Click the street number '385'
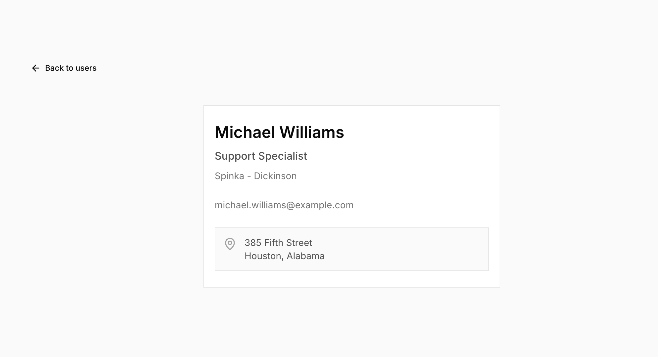658x357 pixels. tap(253, 243)
